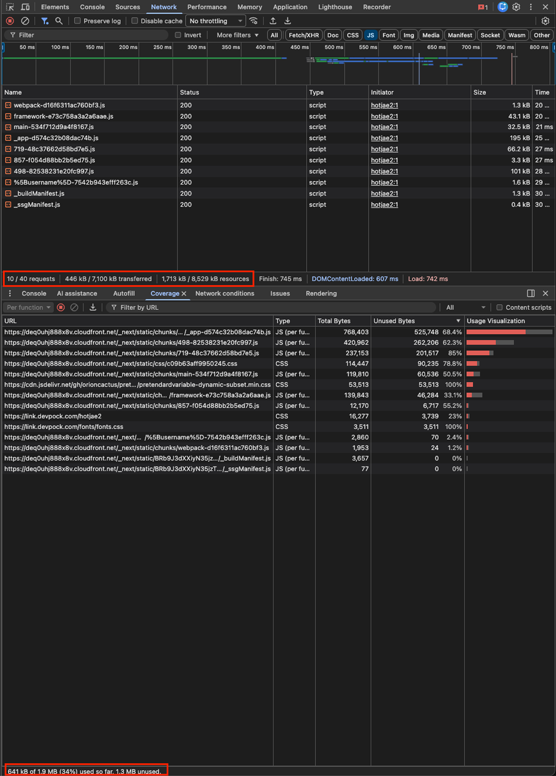Expand the More filters menu
The image size is (556, 776).
point(237,35)
